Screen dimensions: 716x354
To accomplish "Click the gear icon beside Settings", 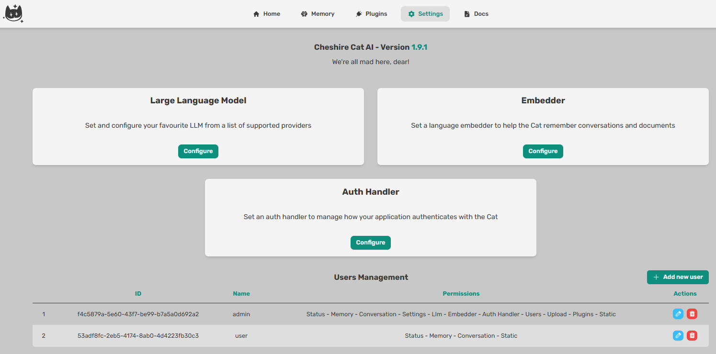I will point(411,14).
